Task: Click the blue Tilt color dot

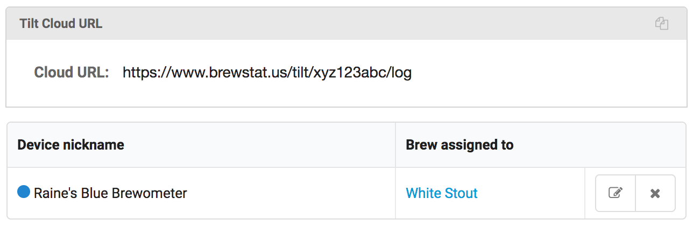Action: point(24,192)
